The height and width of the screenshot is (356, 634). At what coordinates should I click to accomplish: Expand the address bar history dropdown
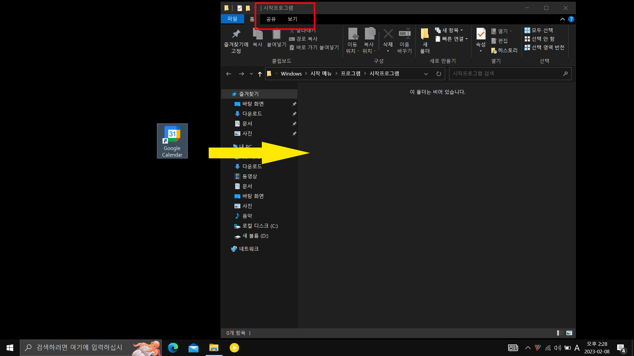[426, 74]
